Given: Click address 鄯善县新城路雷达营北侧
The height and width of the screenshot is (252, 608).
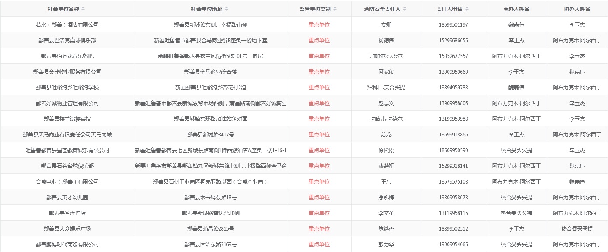Looking at the screenshot, I should 211,213.
